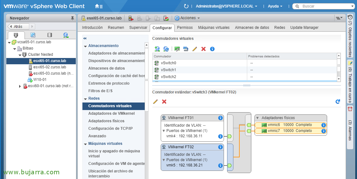Click switch table scroll down arrow
The width and height of the screenshot is (357, 179).
coord(338,78)
